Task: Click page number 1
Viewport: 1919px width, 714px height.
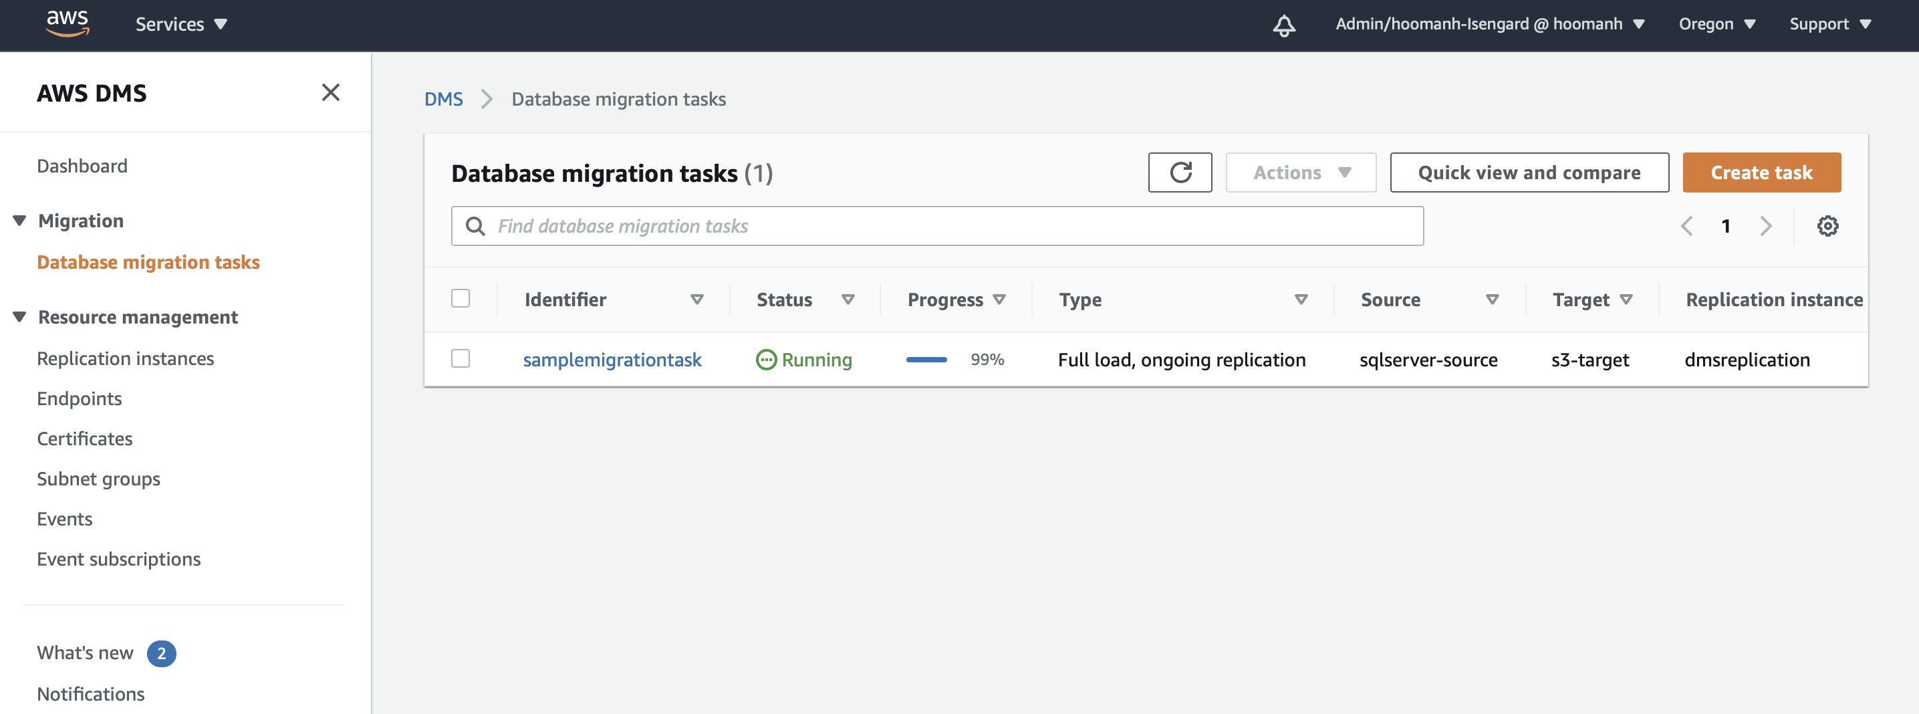Action: click(x=1725, y=226)
